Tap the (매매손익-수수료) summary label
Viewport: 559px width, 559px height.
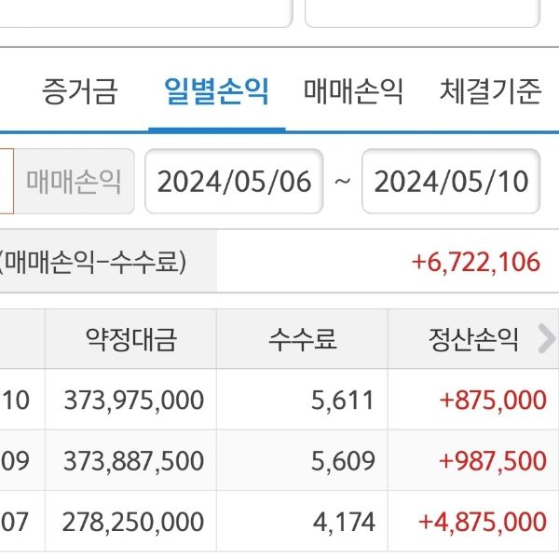pyautogui.click(x=93, y=263)
